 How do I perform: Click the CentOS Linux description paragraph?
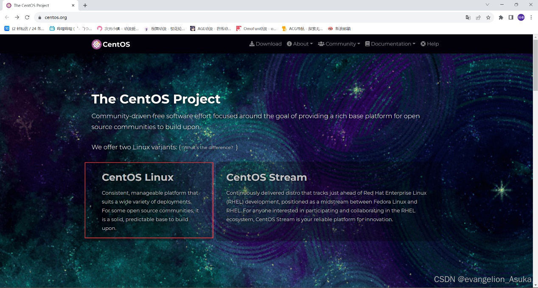click(x=151, y=210)
